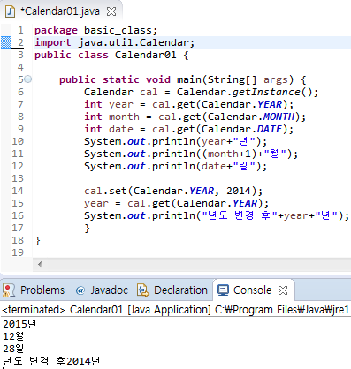
Task: Click 'MONTH' constant on line 8
Action: [279, 117]
